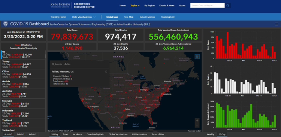
Task: Select US in the country list
Action: click(x=23, y=54)
